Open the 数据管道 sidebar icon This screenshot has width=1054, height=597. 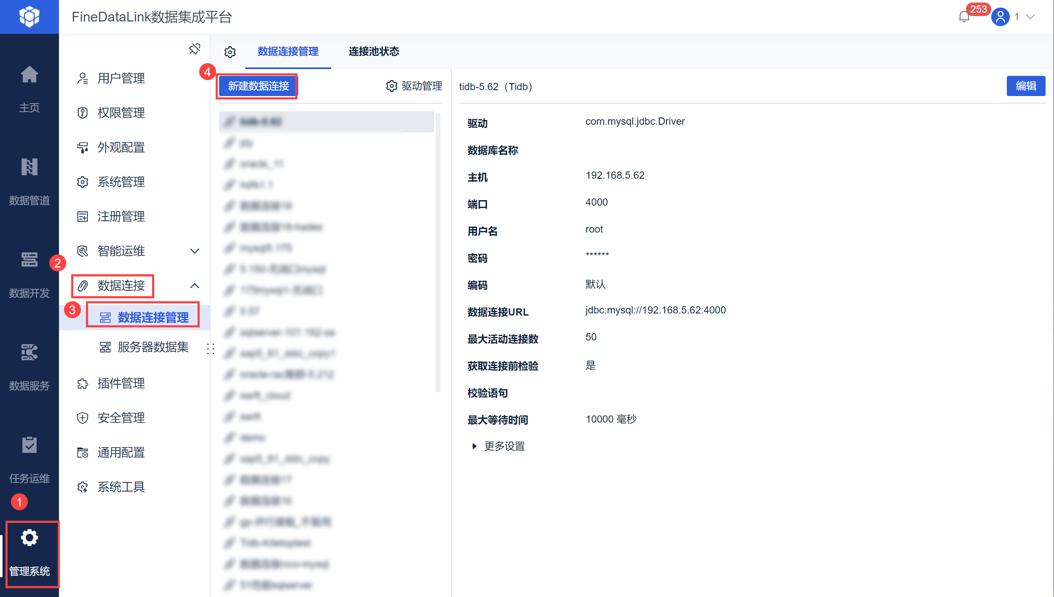coord(29,168)
